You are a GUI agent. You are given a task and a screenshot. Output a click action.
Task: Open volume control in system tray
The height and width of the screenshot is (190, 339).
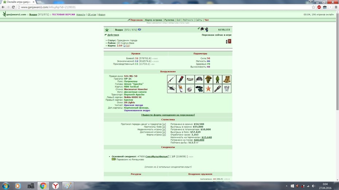(x=313, y=186)
